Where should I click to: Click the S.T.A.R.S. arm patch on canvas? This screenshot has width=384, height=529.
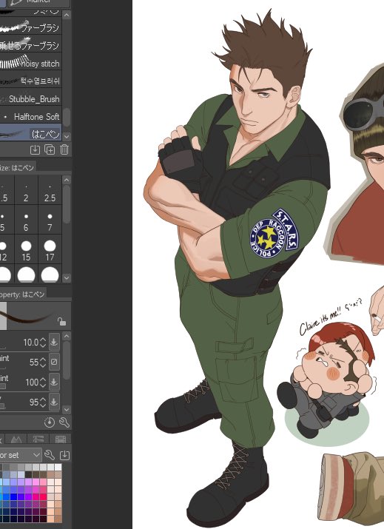[274, 233]
